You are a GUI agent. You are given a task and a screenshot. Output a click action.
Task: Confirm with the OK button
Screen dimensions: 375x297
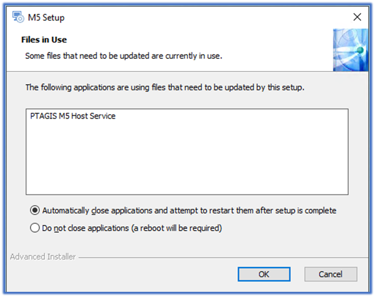coord(264,275)
